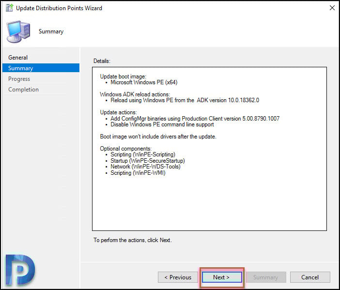This screenshot has height=290, width=340.
Task: Cancel the Update Distribution Points wizard
Action: [310, 277]
